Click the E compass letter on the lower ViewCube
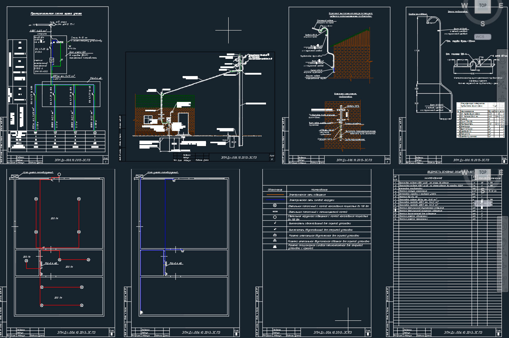Image resolution: width=509 pixels, height=338 pixels. click(501, 172)
